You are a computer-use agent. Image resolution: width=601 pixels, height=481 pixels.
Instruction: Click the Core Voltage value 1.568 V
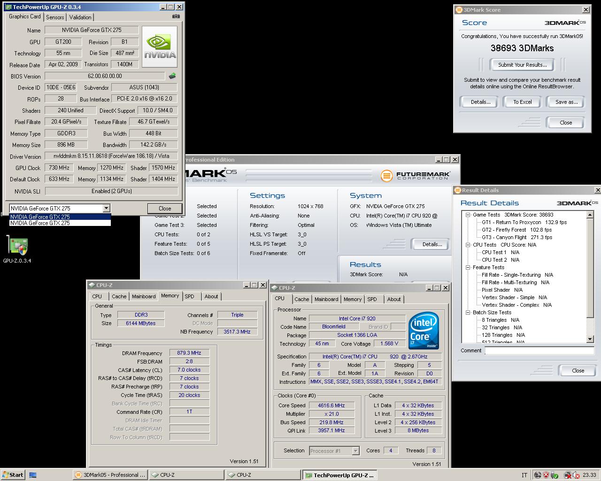tap(389, 343)
